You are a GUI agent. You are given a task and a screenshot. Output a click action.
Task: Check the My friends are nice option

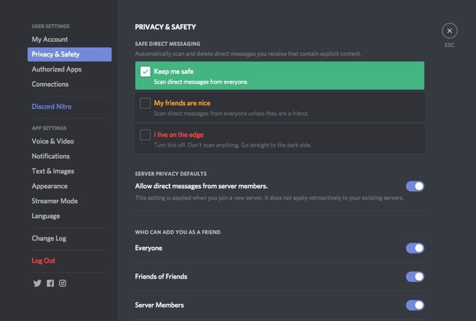pos(145,103)
